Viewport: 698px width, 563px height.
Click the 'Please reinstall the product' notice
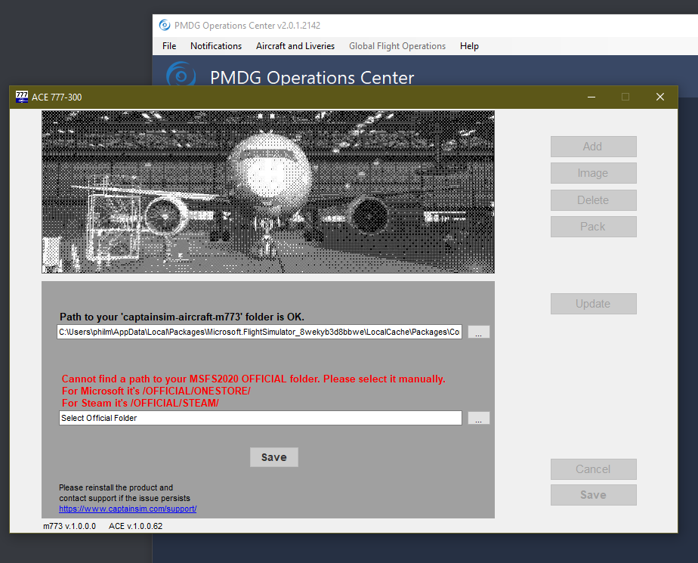[125, 493]
